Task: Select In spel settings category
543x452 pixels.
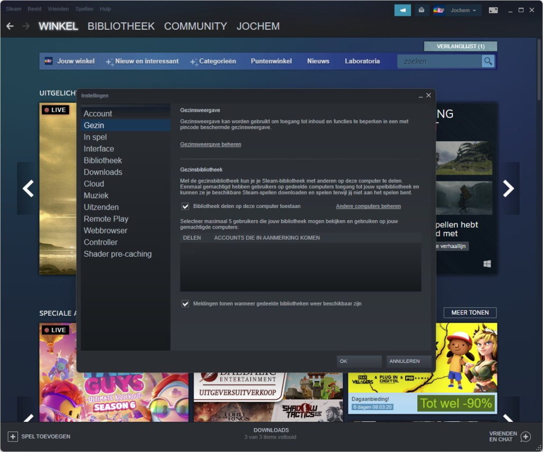Action: point(125,137)
